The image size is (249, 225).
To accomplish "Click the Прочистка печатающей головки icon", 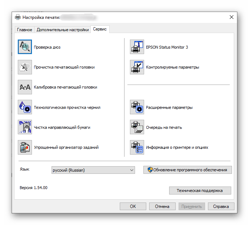I will (x=25, y=67).
